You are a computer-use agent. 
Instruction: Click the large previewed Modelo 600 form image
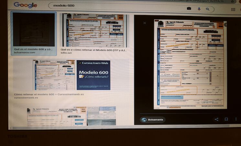[190, 65]
